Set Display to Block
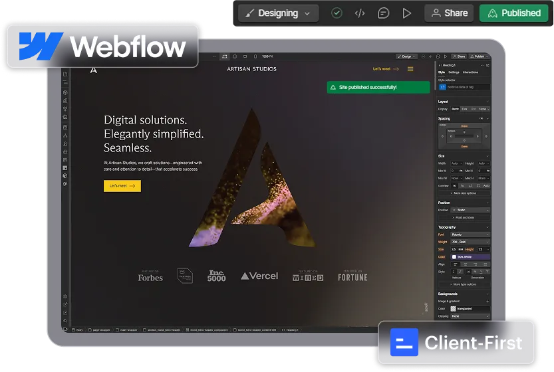This screenshot has height=372, width=554. coord(455,109)
